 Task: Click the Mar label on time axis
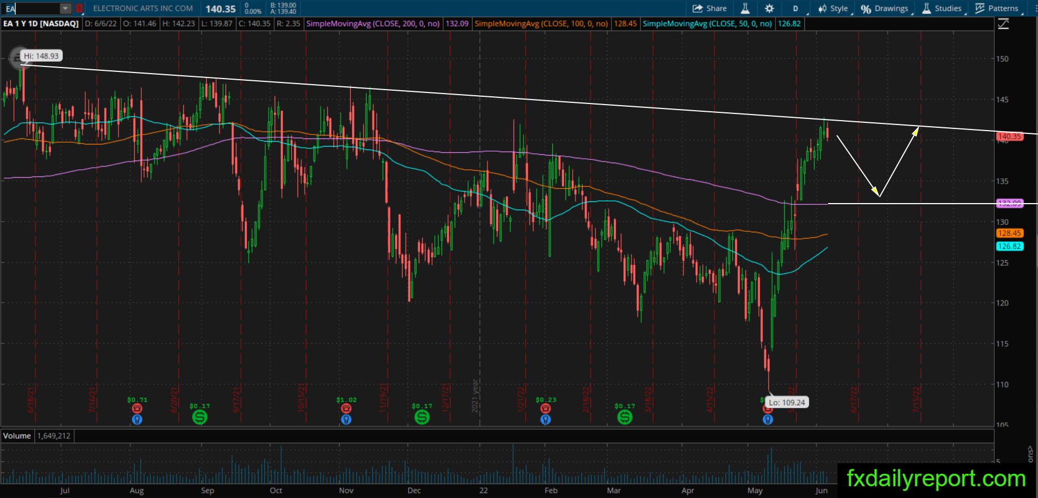(614, 490)
